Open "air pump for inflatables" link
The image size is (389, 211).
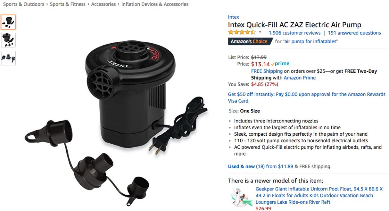(310, 41)
